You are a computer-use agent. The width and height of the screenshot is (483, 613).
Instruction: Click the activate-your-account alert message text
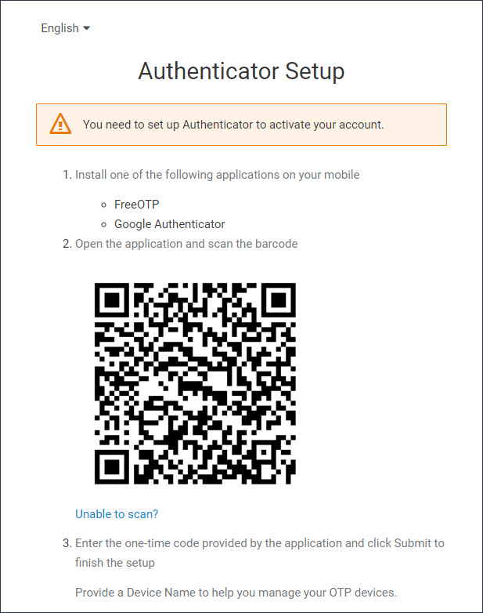[x=233, y=125]
